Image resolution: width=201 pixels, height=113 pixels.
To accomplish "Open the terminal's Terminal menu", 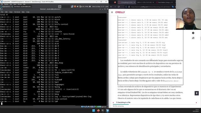I will pyautogui.click(x=17, y=12).
